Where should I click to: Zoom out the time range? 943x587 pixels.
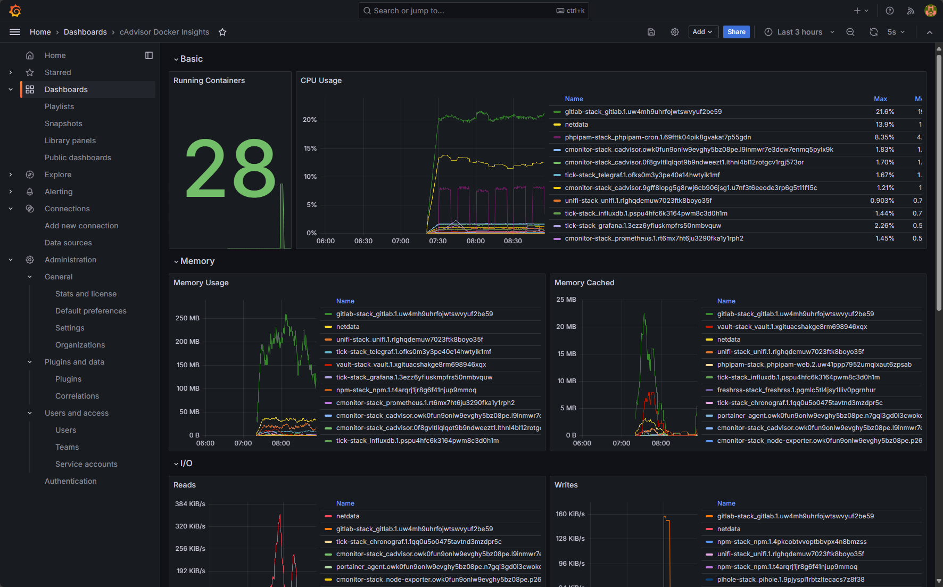point(850,32)
